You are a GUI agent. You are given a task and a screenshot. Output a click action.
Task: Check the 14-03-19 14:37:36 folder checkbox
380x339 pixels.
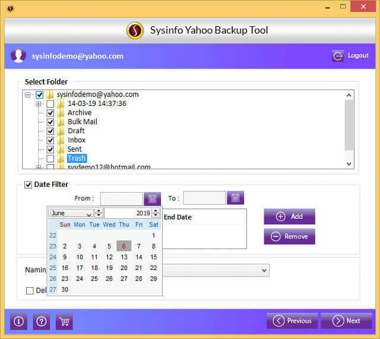[50, 103]
